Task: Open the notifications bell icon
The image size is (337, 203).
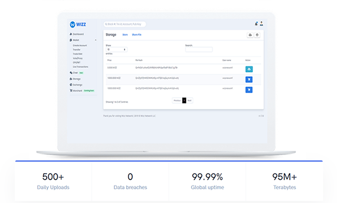Action: tap(256, 24)
